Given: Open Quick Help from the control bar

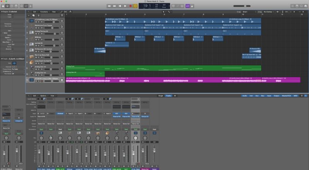Looking at the screenshot, I should click(x=12, y=6).
